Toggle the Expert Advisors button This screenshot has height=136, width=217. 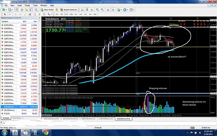click(x=69, y=10)
